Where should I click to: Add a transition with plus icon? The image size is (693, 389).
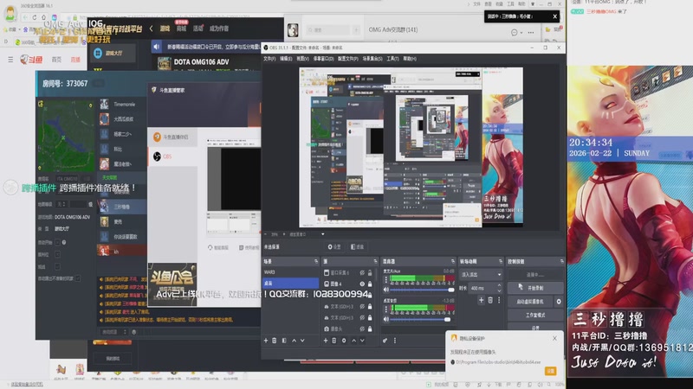coord(481,300)
